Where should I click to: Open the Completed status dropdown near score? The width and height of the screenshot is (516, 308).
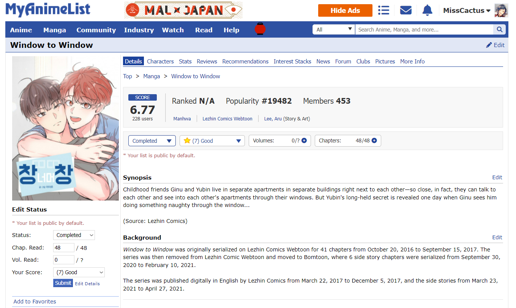[x=152, y=141]
